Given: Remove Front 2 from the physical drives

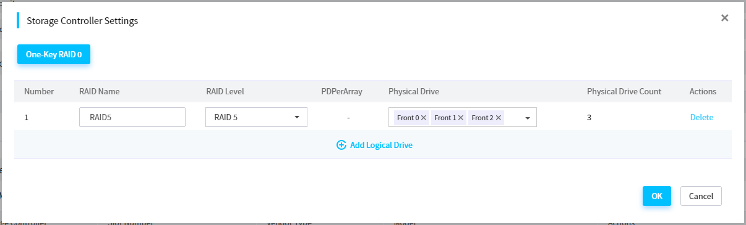Looking at the screenshot, I should [498, 118].
